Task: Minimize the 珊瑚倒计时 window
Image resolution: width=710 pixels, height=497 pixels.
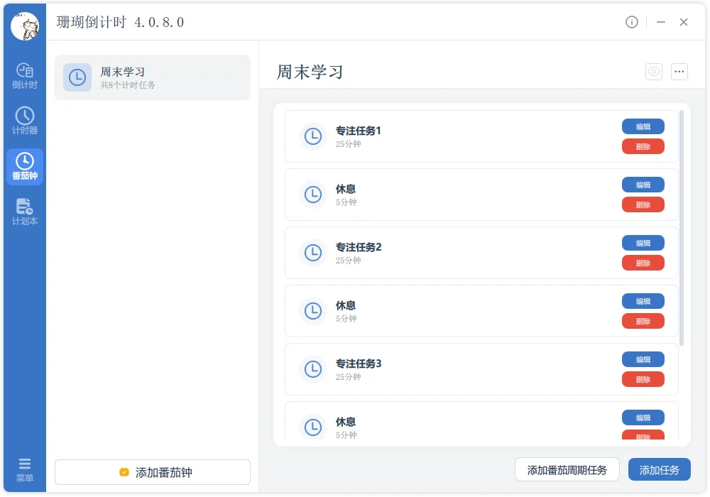Action: click(660, 22)
